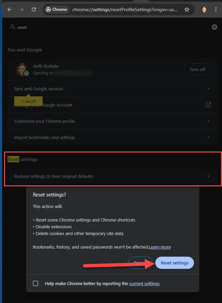
Task: Open external link icon for Google Account
Action: tap(208, 105)
